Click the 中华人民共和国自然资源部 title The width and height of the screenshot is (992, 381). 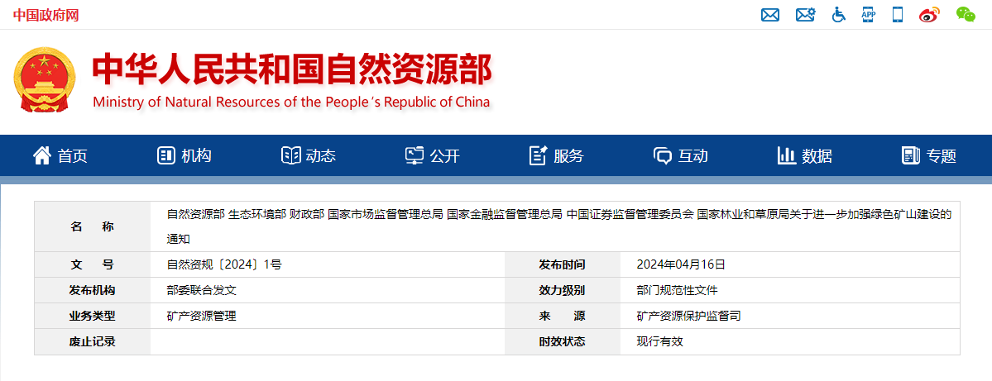[292, 69]
